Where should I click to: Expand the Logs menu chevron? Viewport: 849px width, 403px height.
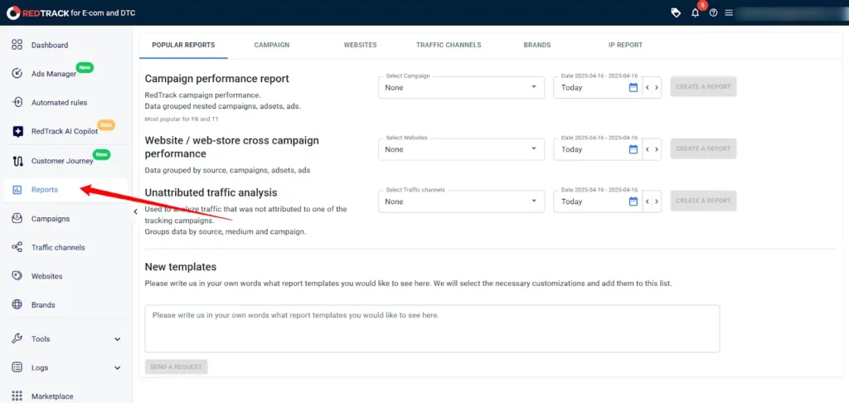tap(118, 368)
